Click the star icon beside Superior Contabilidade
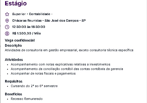This screenshot has height=103, width=147. coord(7,14)
